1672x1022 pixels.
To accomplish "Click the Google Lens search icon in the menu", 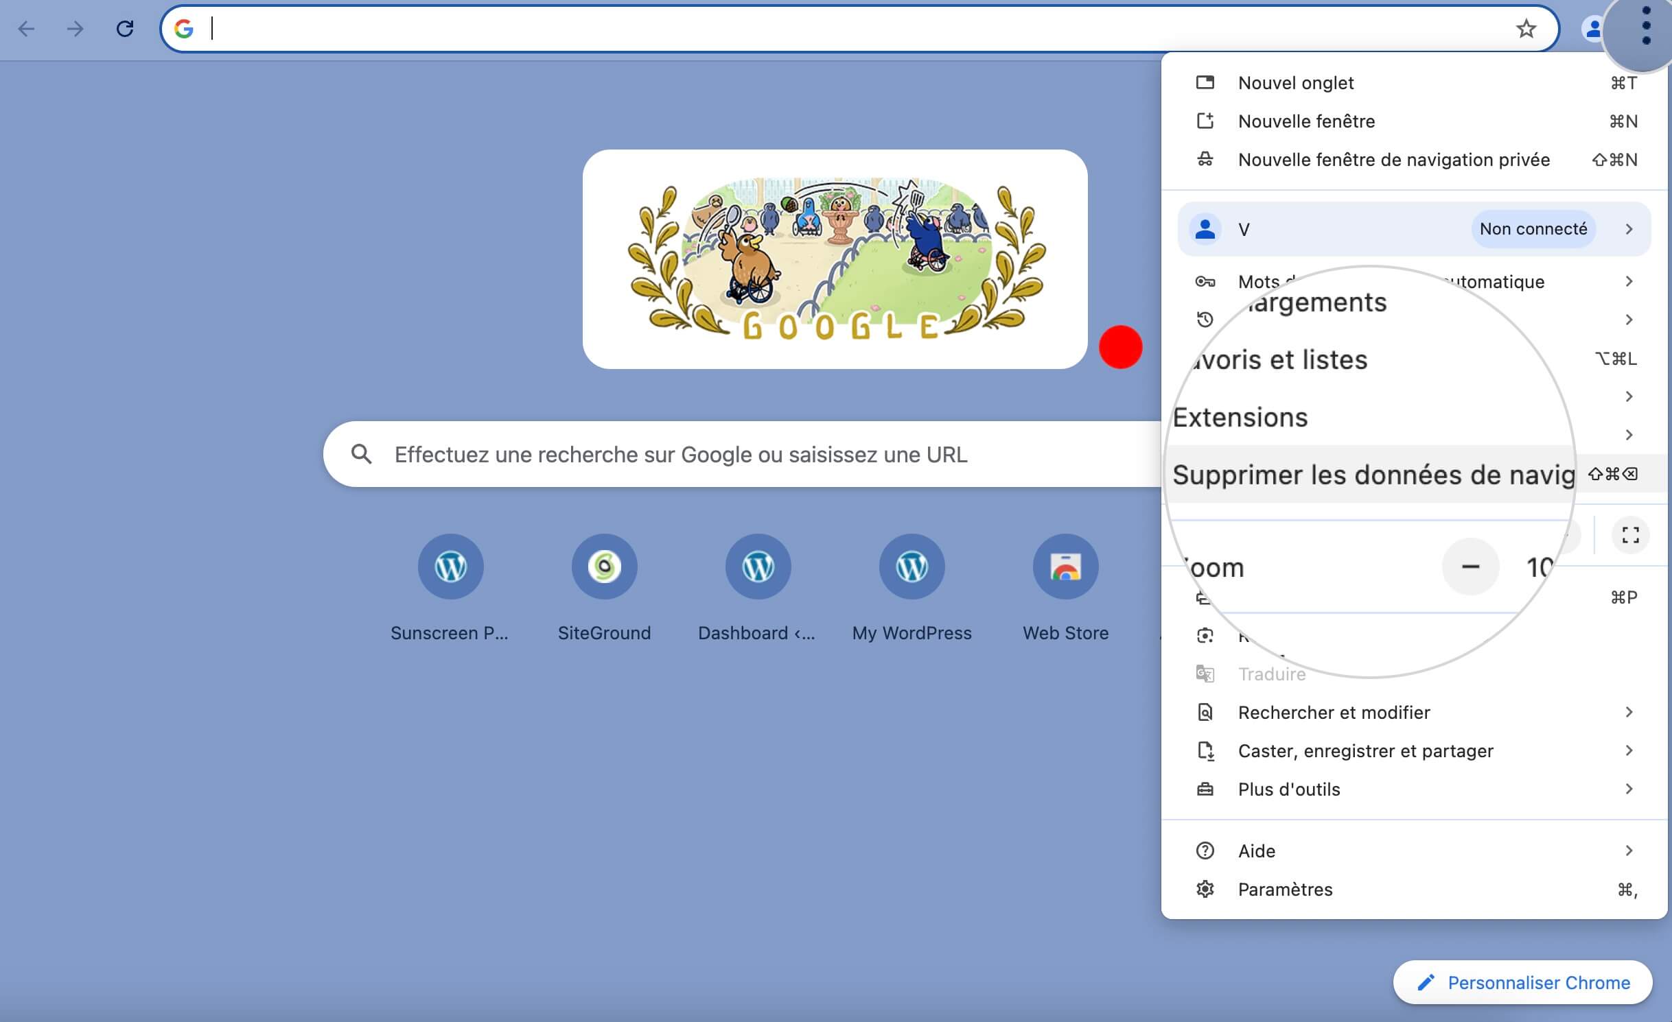I will 1205,636.
